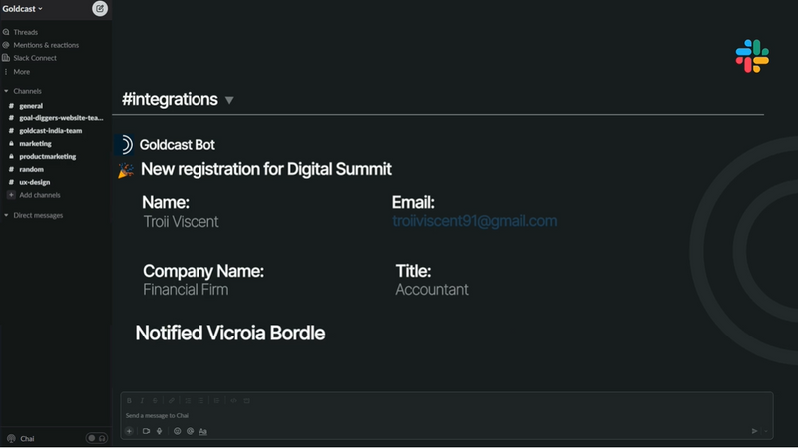Open Mentions & reactions

[x=45, y=45]
